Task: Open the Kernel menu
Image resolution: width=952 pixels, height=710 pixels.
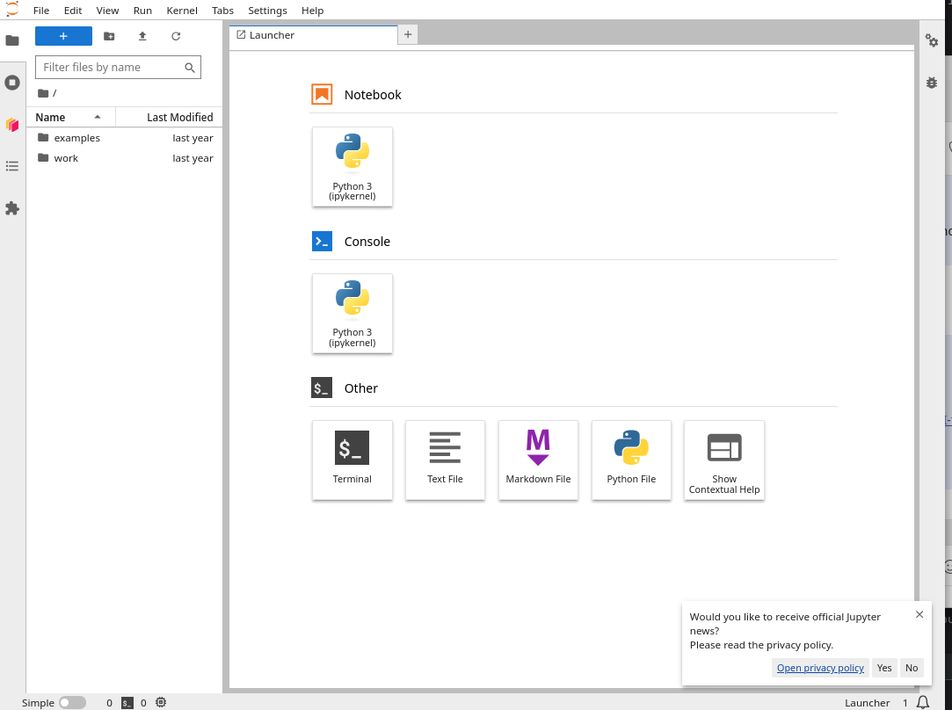Action: [182, 11]
